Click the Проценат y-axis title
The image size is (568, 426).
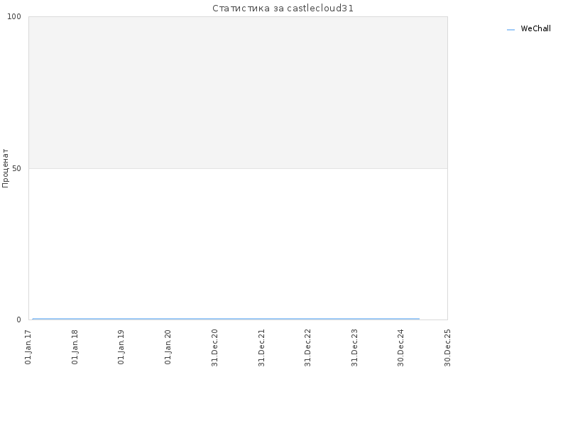pos(5,168)
